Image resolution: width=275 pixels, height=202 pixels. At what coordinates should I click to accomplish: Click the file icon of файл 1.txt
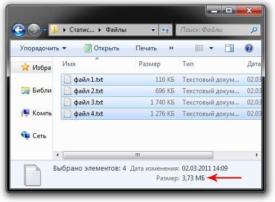click(x=67, y=79)
